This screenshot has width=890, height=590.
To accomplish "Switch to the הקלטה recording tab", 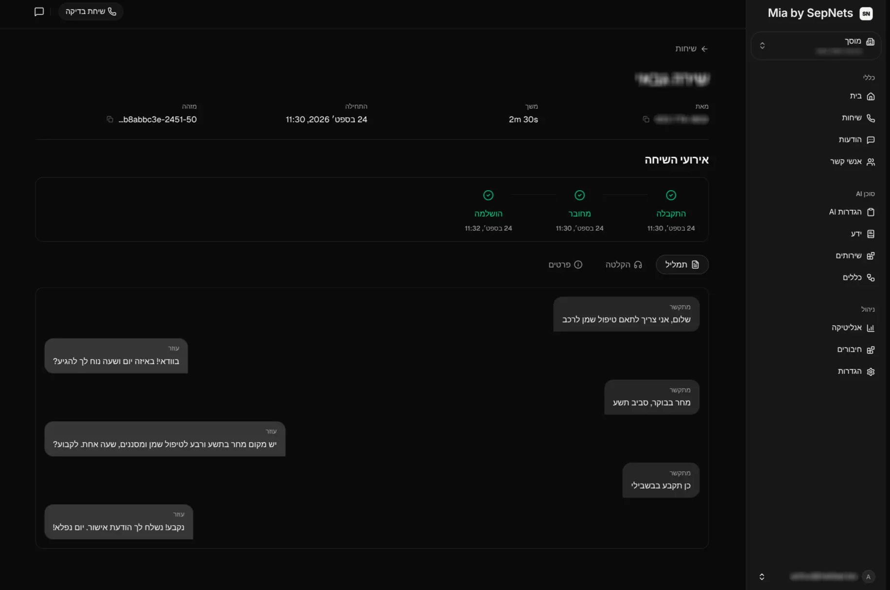I will tap(624, 265).
